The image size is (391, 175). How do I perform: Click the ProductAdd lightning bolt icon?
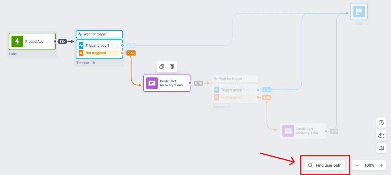[x=17, y=41]
